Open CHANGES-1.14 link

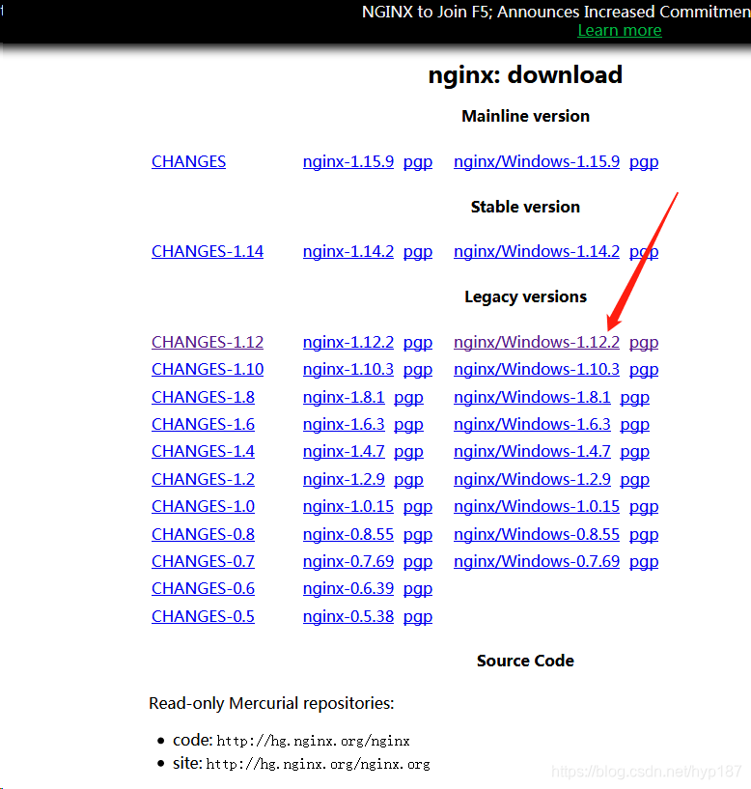(x=208, y=251)
